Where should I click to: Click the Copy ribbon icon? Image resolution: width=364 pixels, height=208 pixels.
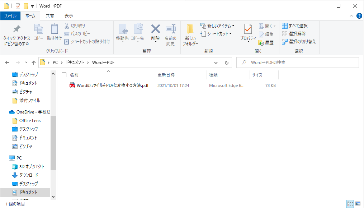pyautogui.click(x=38, y=32)
